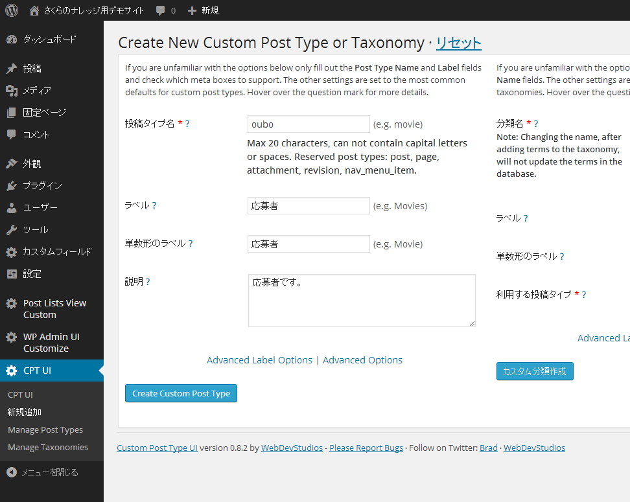This screenshot has height=502, width=630.
Task: Open Manage Taxonomies submenu item
Action: 48,448
